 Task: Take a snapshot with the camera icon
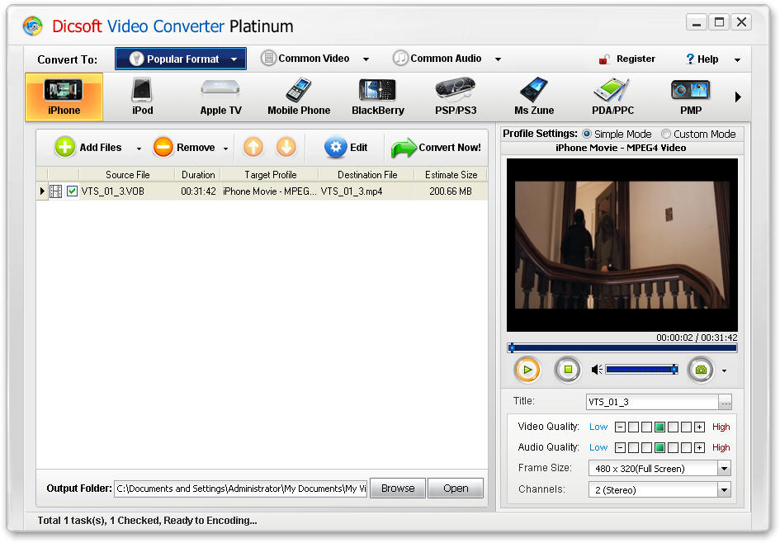701,370
